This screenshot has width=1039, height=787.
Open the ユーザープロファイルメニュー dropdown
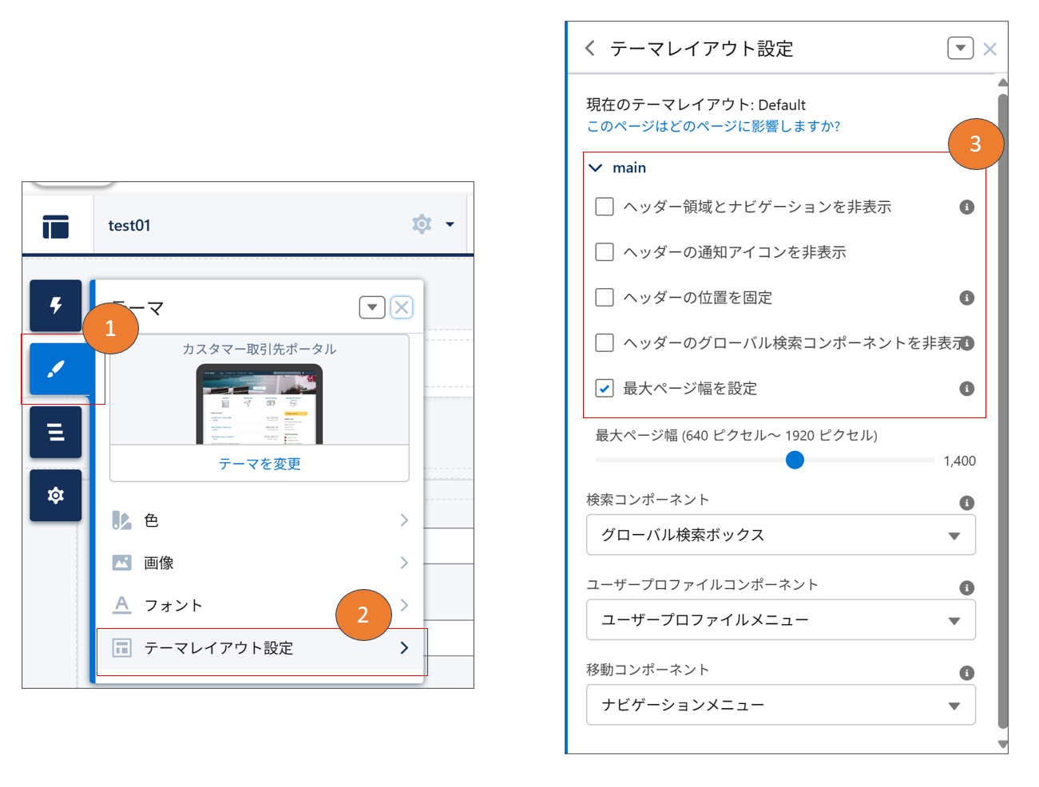tap(780, 620)
